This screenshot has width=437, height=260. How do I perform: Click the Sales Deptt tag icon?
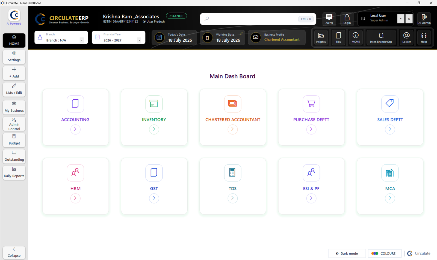(390, 104)
